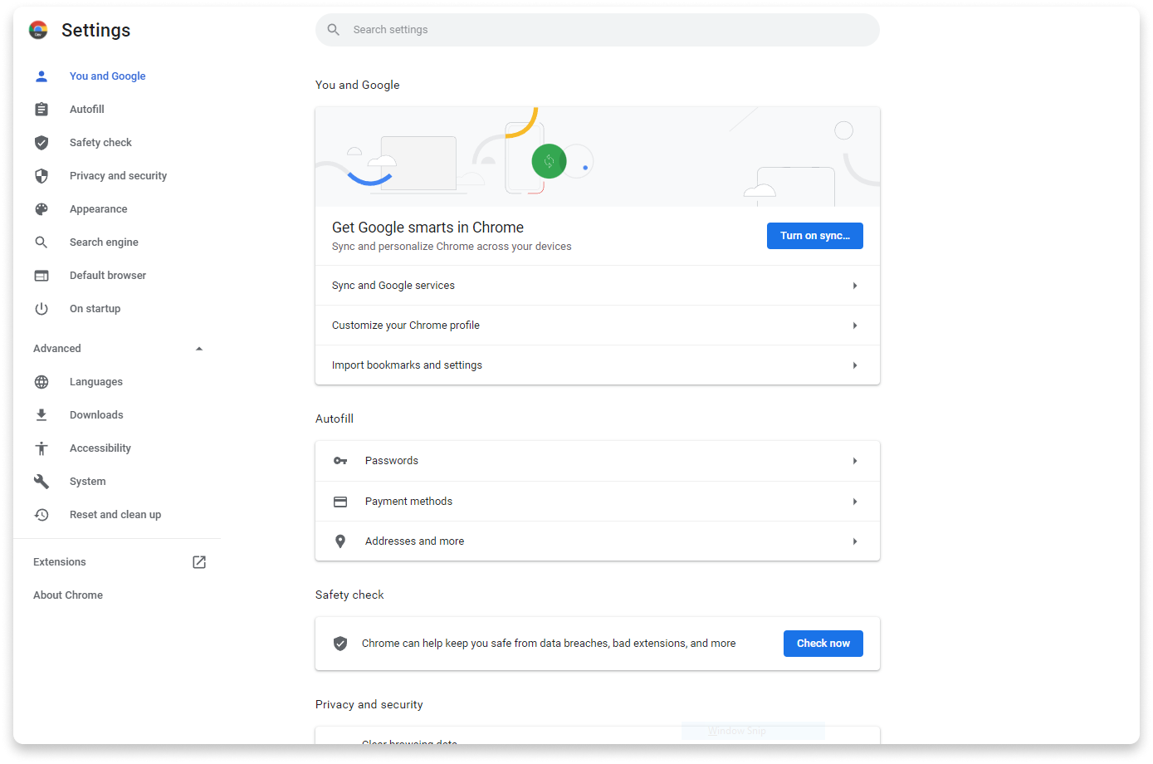This screenshot has width=1153, height=764.
Task: Click the Advanced section label
Action: coord(57,349)
